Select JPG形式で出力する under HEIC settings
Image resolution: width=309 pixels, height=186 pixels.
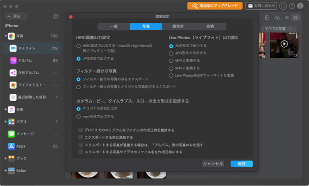(79, 59)
